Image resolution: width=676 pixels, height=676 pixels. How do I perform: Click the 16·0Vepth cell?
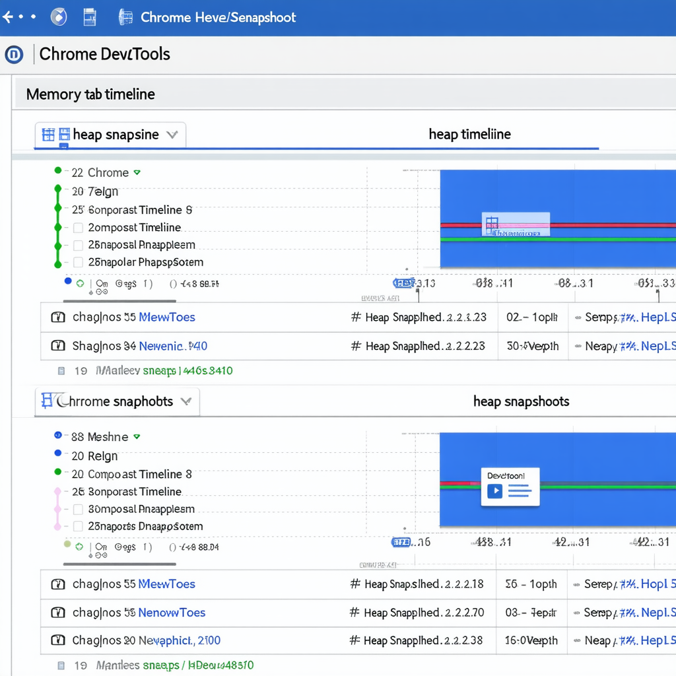click(531, 640)
